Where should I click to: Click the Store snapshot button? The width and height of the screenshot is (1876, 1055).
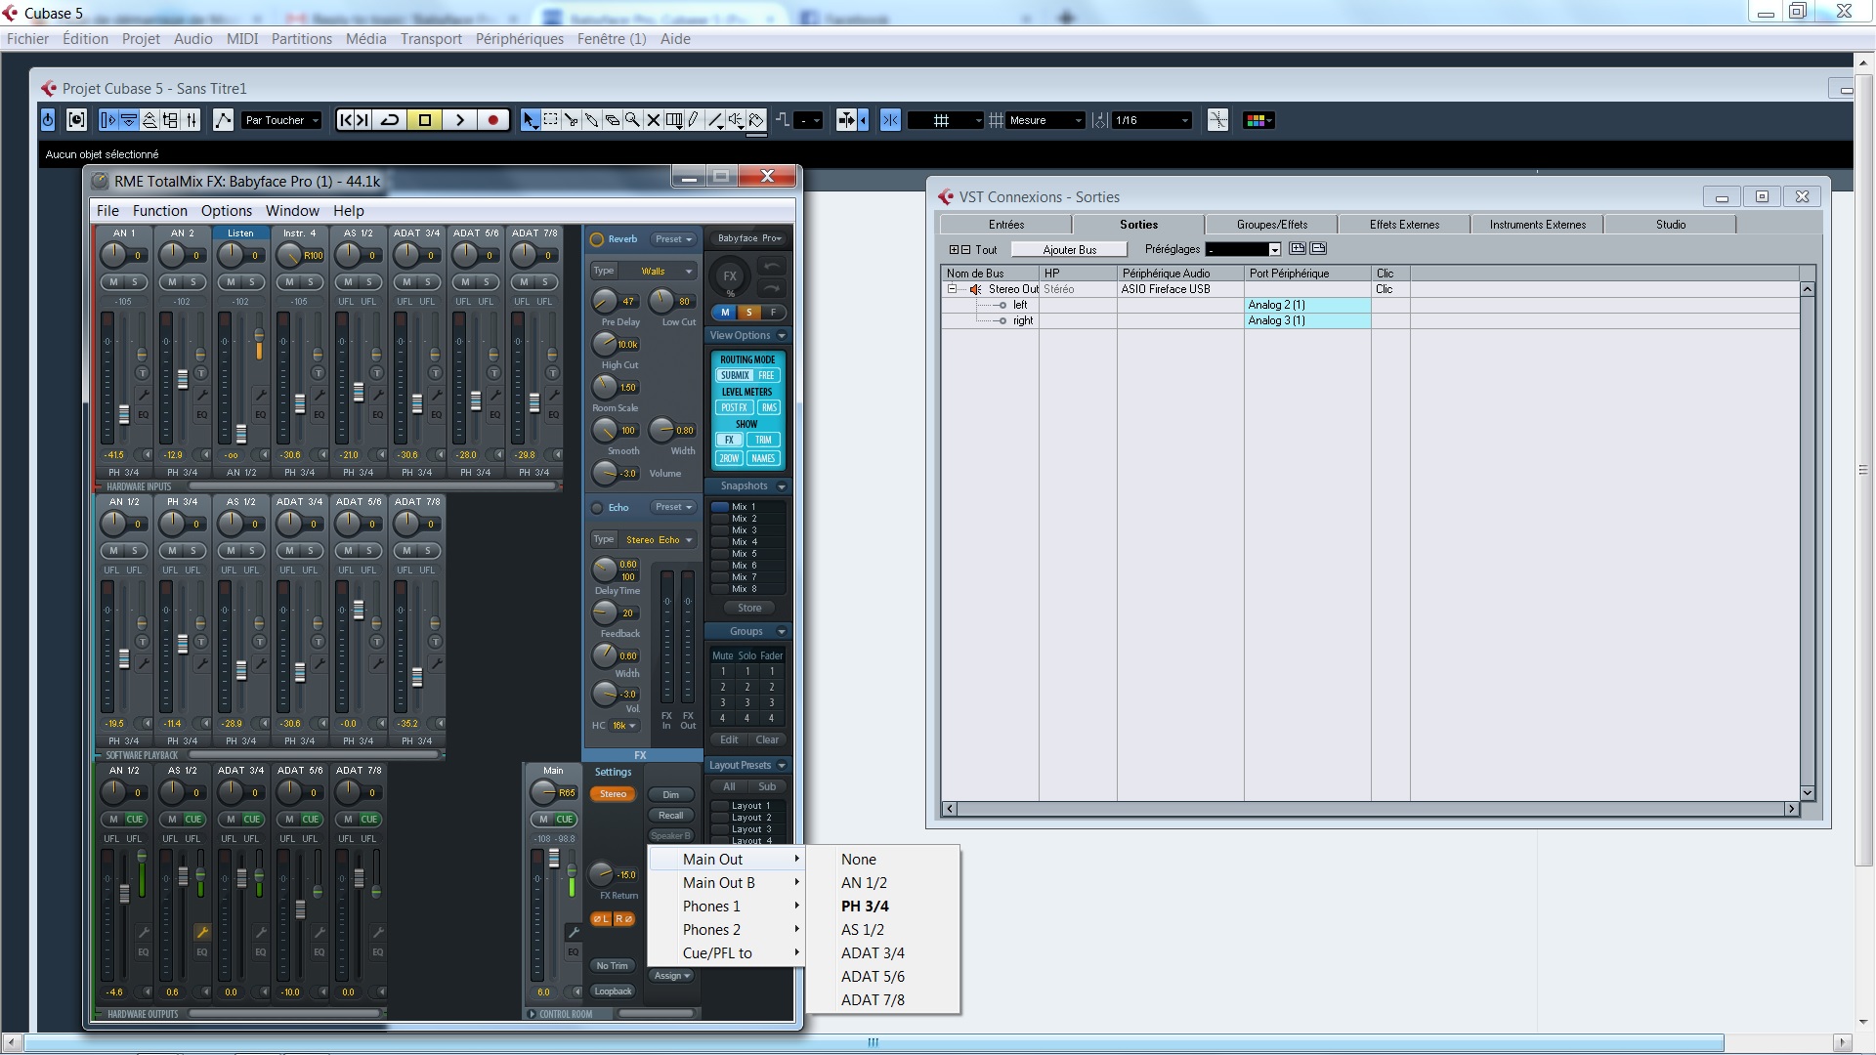pyautogui.click(x=748, y=609)
